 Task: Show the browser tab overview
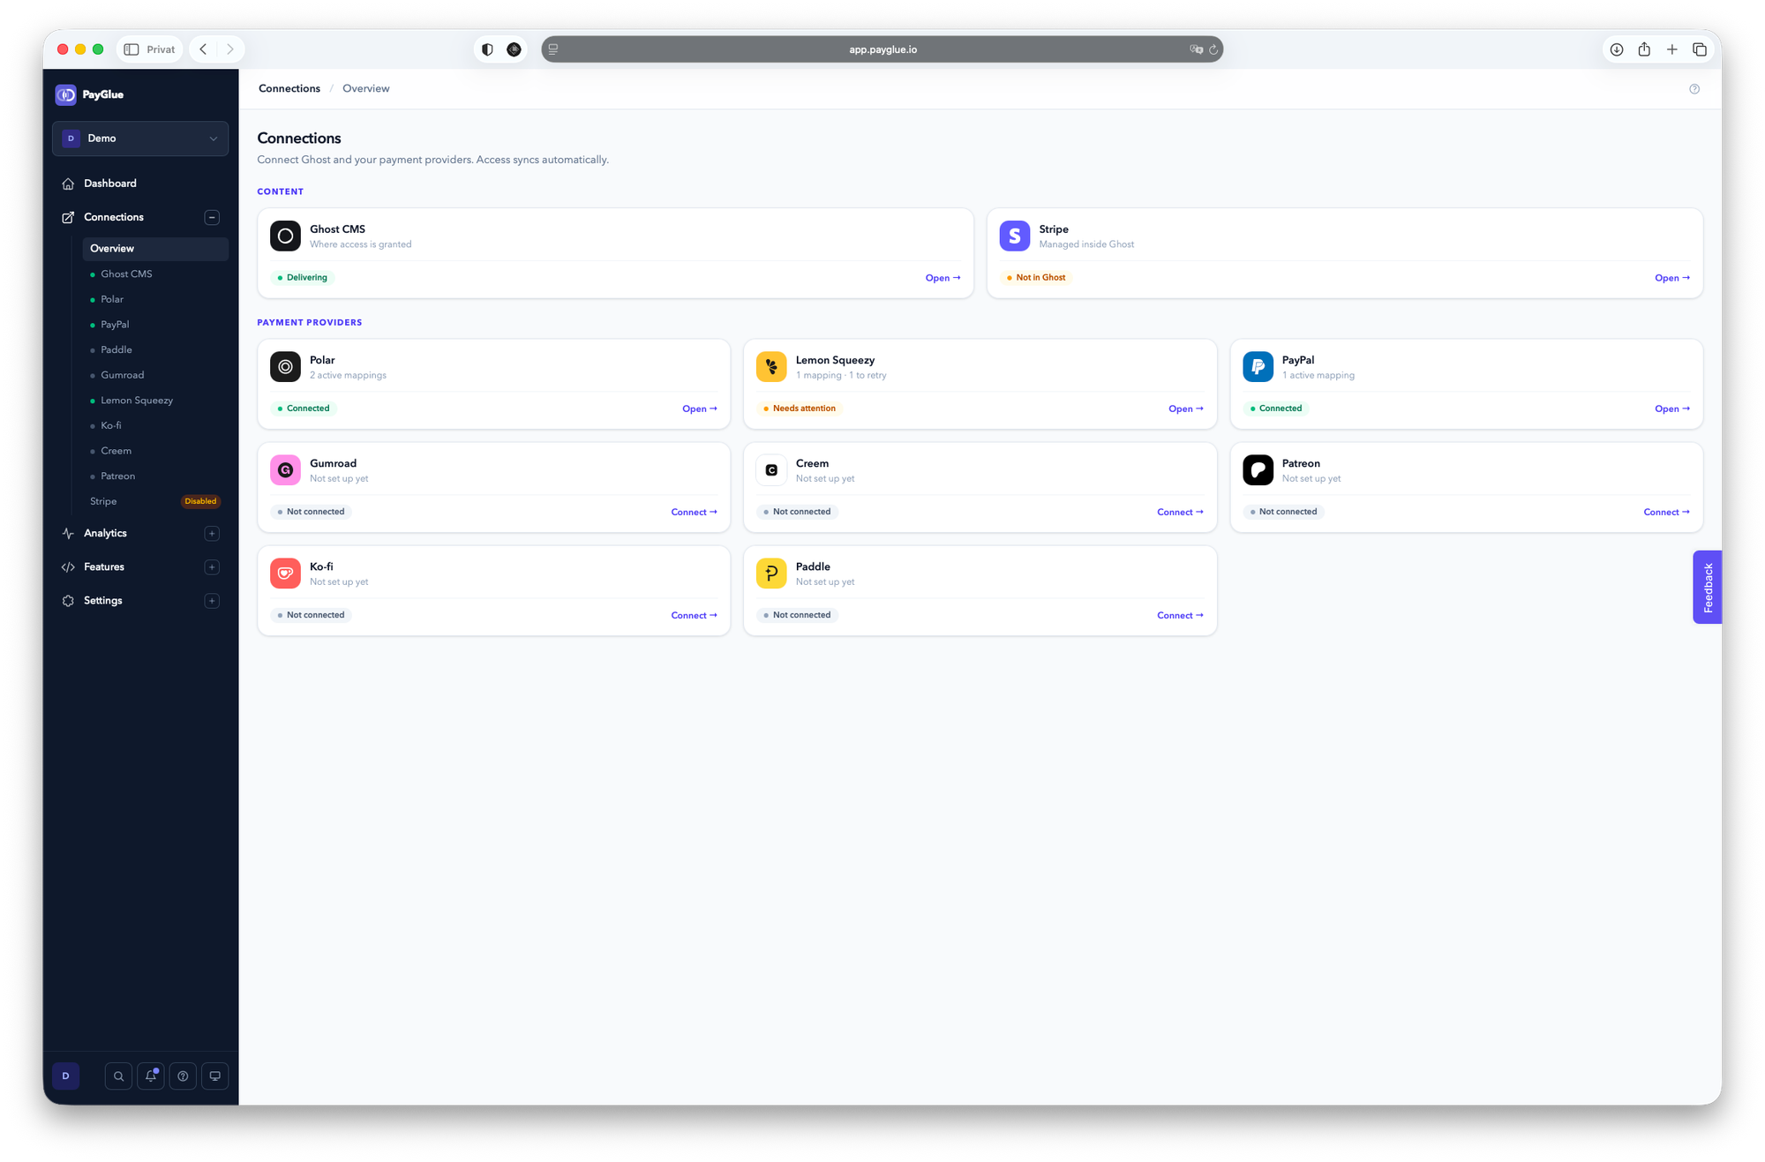[1700, 49]
